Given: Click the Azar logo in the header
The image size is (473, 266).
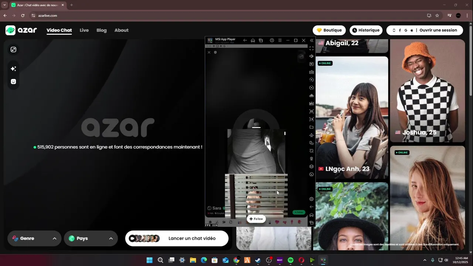Looking at the screenshot, I should click(21, 30).
